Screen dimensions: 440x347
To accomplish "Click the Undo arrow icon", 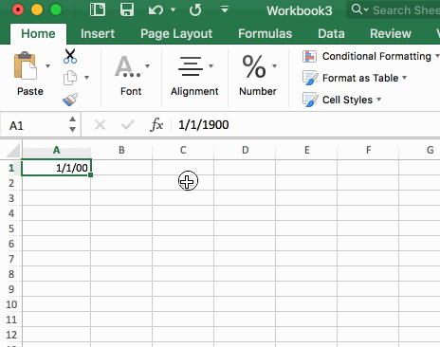I will [x=156, y=10].
